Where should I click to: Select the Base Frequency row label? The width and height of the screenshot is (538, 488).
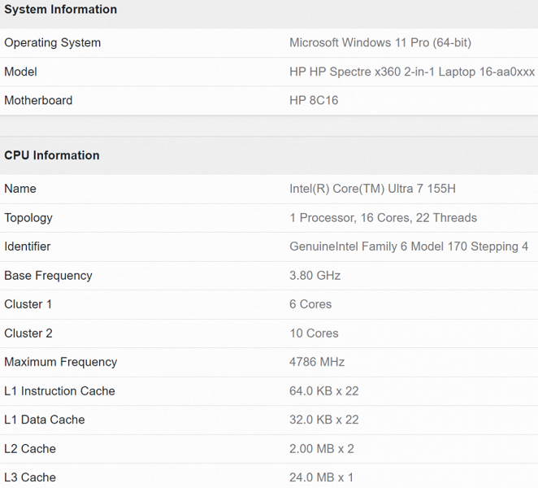pyautogui.click(x=48, y=276)
